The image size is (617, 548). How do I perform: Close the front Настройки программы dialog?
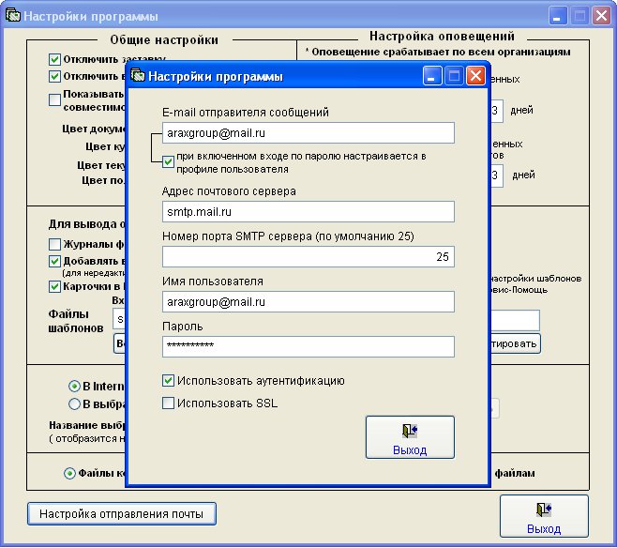pyautogui.click(x=475, y=76)
